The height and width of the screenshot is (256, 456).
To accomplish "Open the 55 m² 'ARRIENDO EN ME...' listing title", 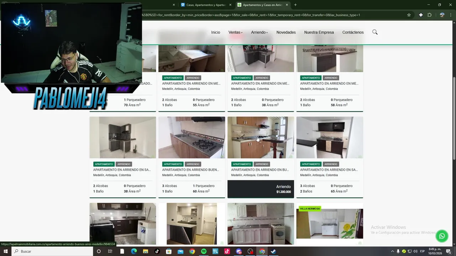I will [191, 84].
